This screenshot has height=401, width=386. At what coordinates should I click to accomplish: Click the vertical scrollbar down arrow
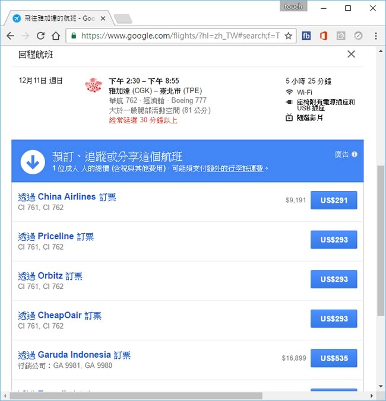point(381,386)
